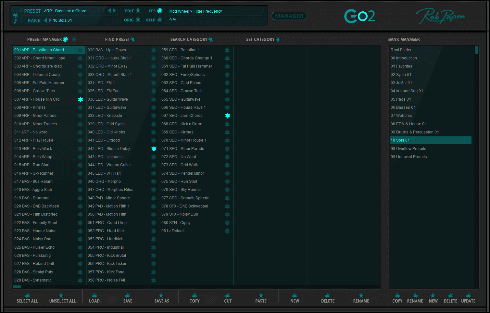The width and height of the screenshot is (490, 313).
Task: Go to next bank with right arrow
Action: [50, 20]
